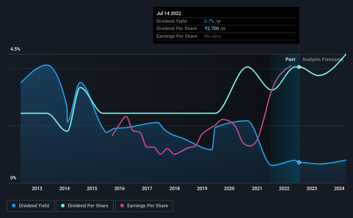Viewport: 353px width, 218px height.
Task: Select the 2024 x-axis label
Action: [339, 188]
